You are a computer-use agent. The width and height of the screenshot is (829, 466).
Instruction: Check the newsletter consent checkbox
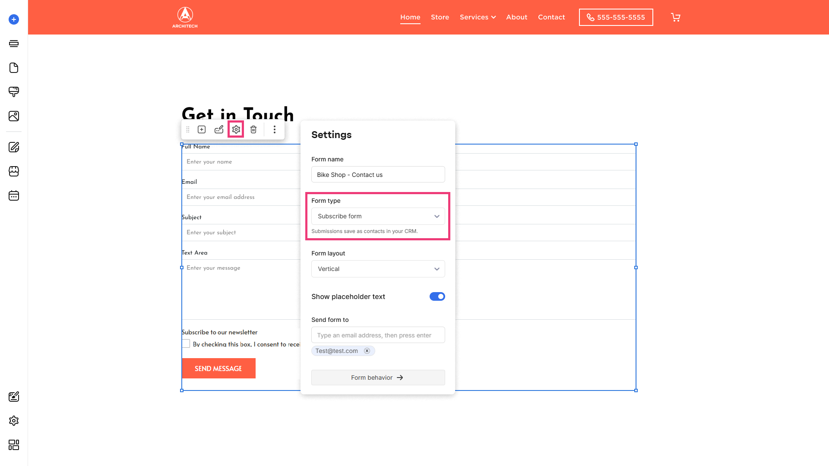[x=186, y=344]
